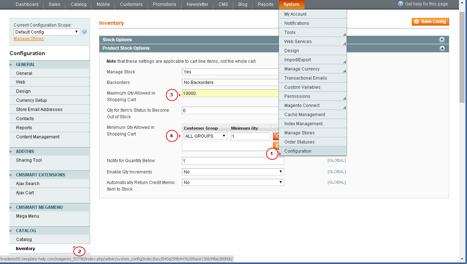The height and width of the screenshot is (264, 467).
Task: Select Design from the System menu
Action: coord(313,51)
